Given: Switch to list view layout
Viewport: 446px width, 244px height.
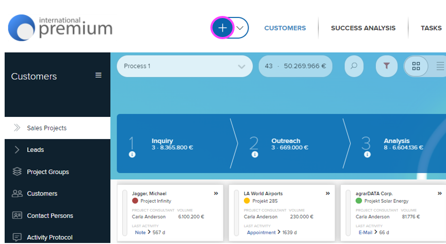Looking at the screenshot, I should pos(440,66).
